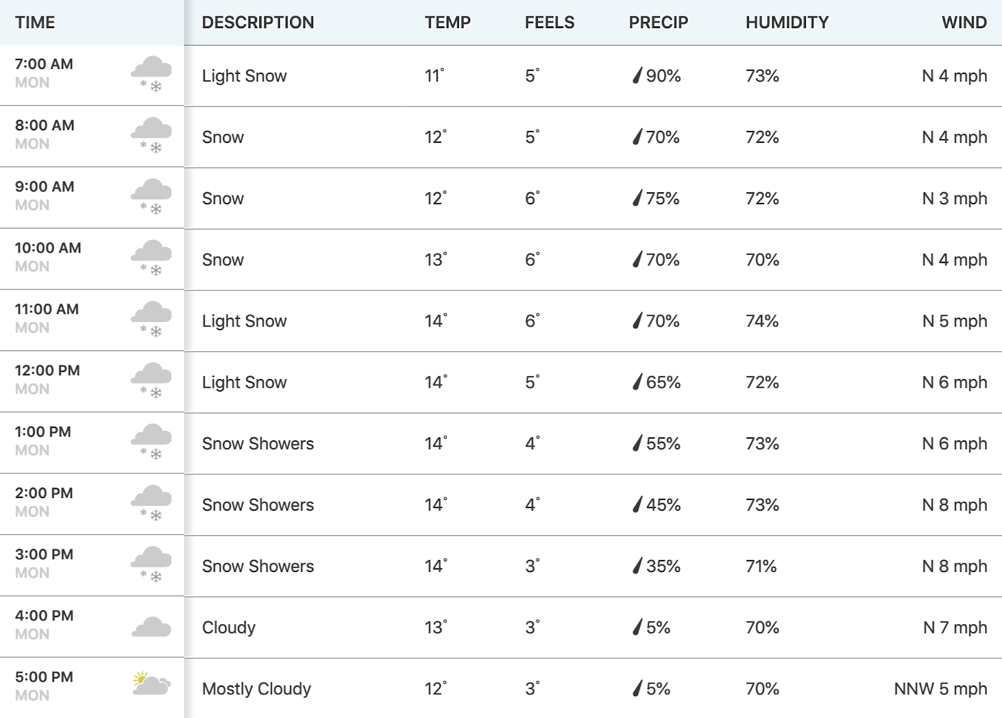Select the 11:00 AM Light Snow description
The image size is (1002, 718).
click(244, 321)
